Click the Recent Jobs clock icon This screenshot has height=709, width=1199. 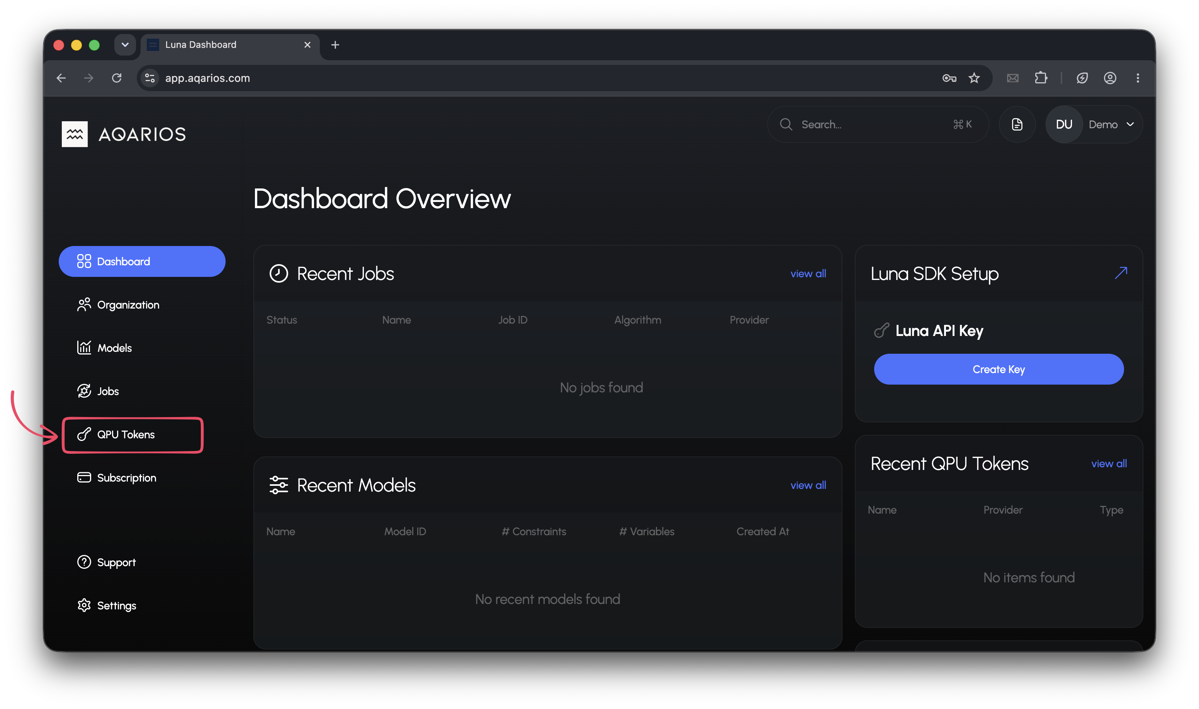pyautogui.click(x=279, y=274)
